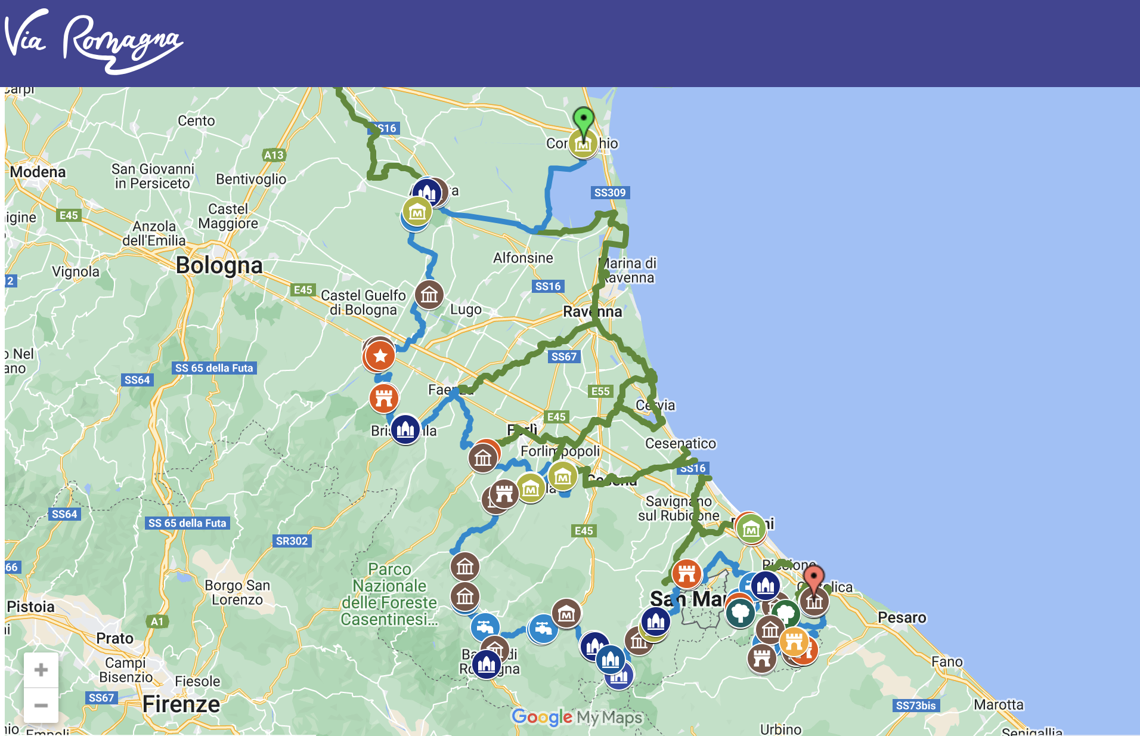Image resolution: width=1140 pixels, height=736 pixels.
Task: Select lower brown building marker east of Parco Nazionale
Action: pos(465,596)
